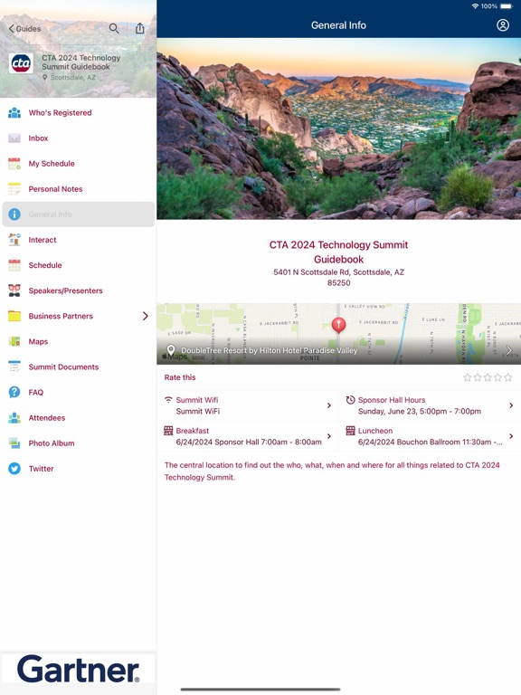Screen dimensions: 521x695
Task: Click the Schedule calendar icon
Action: click(x=14, y=265)
